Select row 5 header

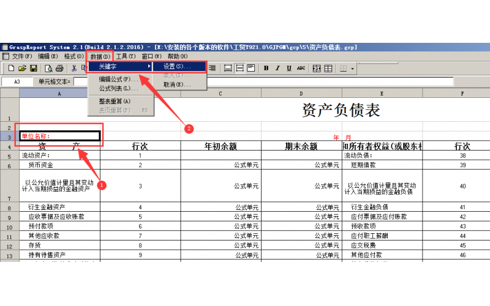click(9, 156)
